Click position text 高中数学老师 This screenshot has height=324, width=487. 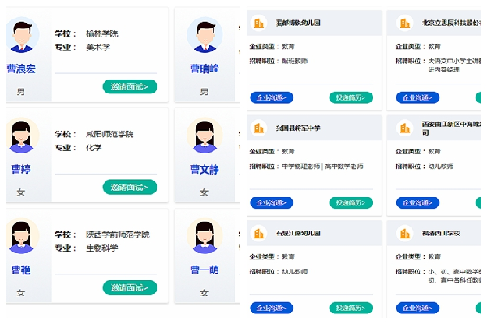pos(344,166)
